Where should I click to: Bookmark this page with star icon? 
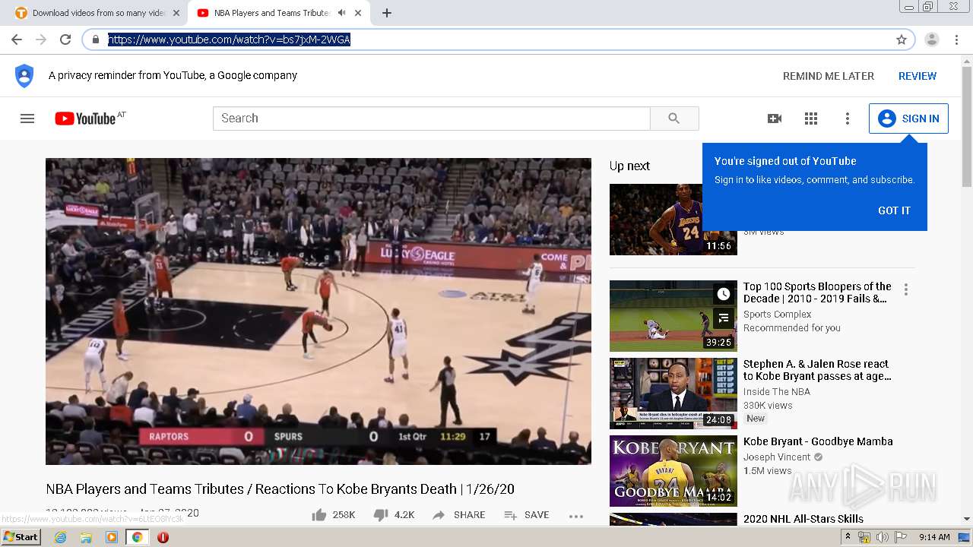[902, 40]
